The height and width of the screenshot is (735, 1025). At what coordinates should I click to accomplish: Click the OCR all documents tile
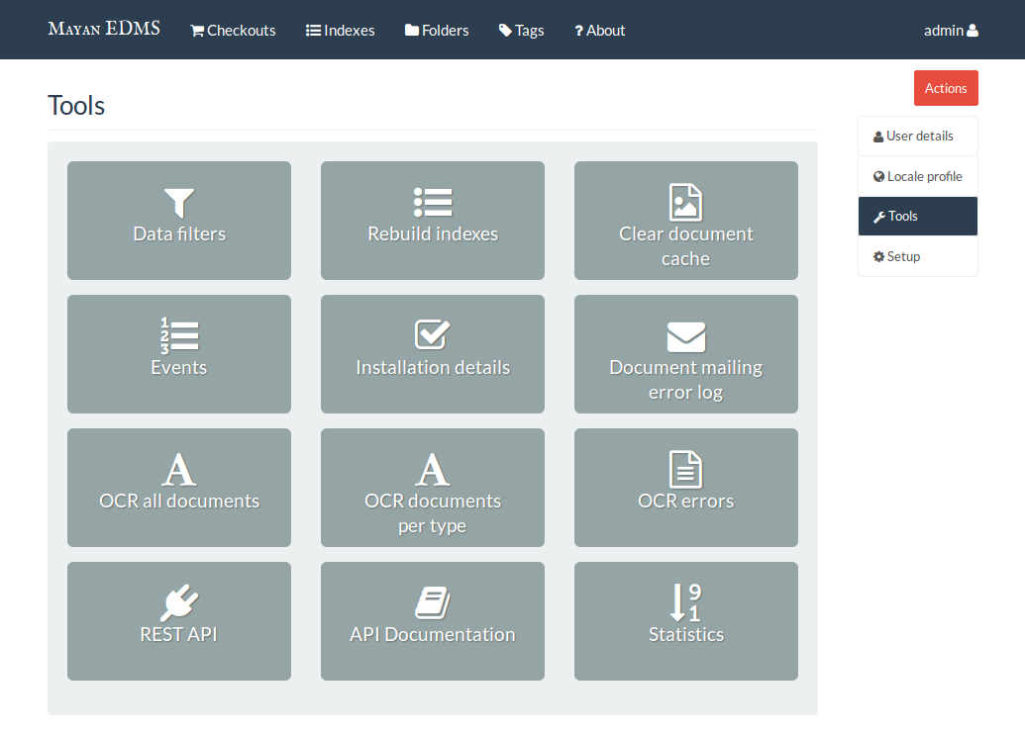[179, 487]
